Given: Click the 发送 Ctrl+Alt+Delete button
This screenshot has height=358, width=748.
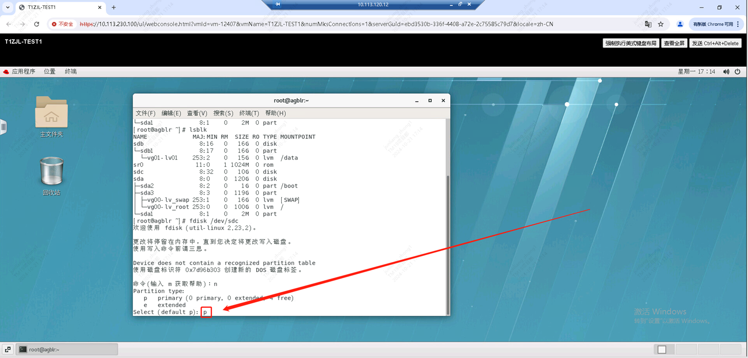Looking at the screenshot, I should click(715, 44).
